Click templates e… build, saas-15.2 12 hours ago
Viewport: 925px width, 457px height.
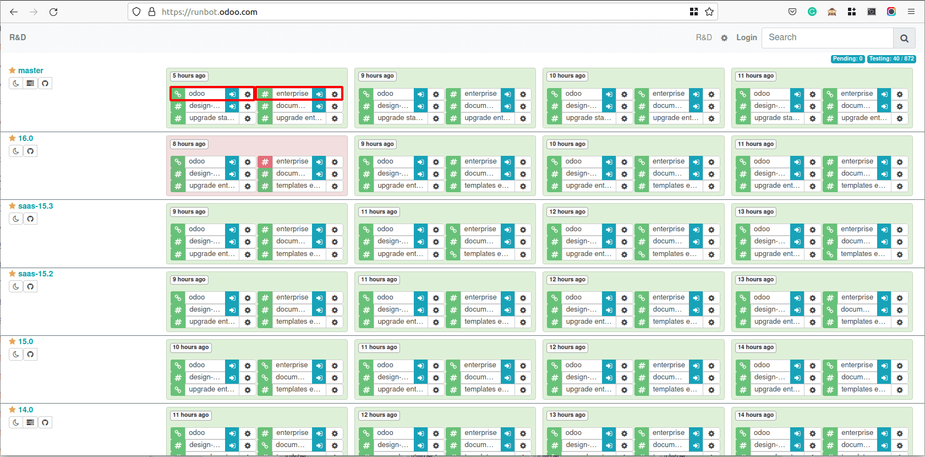pos(675,322)
